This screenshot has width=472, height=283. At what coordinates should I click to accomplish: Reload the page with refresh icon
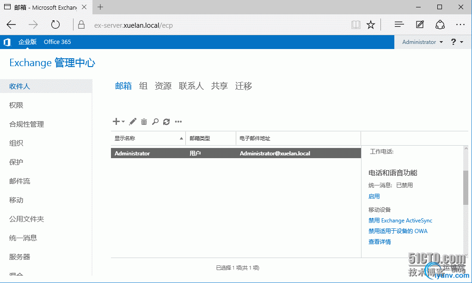(55, 25)
